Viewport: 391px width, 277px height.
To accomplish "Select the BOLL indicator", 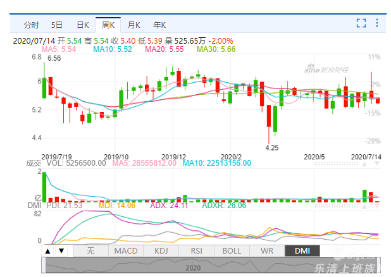I will pyautogui.click(x=232, y=251).
